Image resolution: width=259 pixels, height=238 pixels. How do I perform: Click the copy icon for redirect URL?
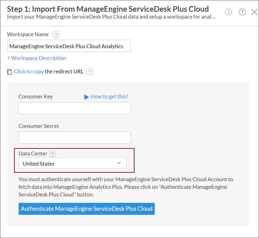(x=10, y=72)
